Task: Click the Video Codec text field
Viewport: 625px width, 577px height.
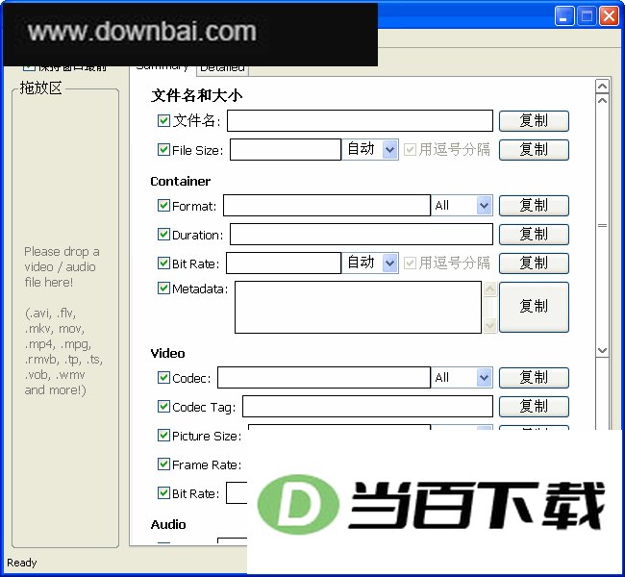Action: pyautogui.click(x=324, y=377)
